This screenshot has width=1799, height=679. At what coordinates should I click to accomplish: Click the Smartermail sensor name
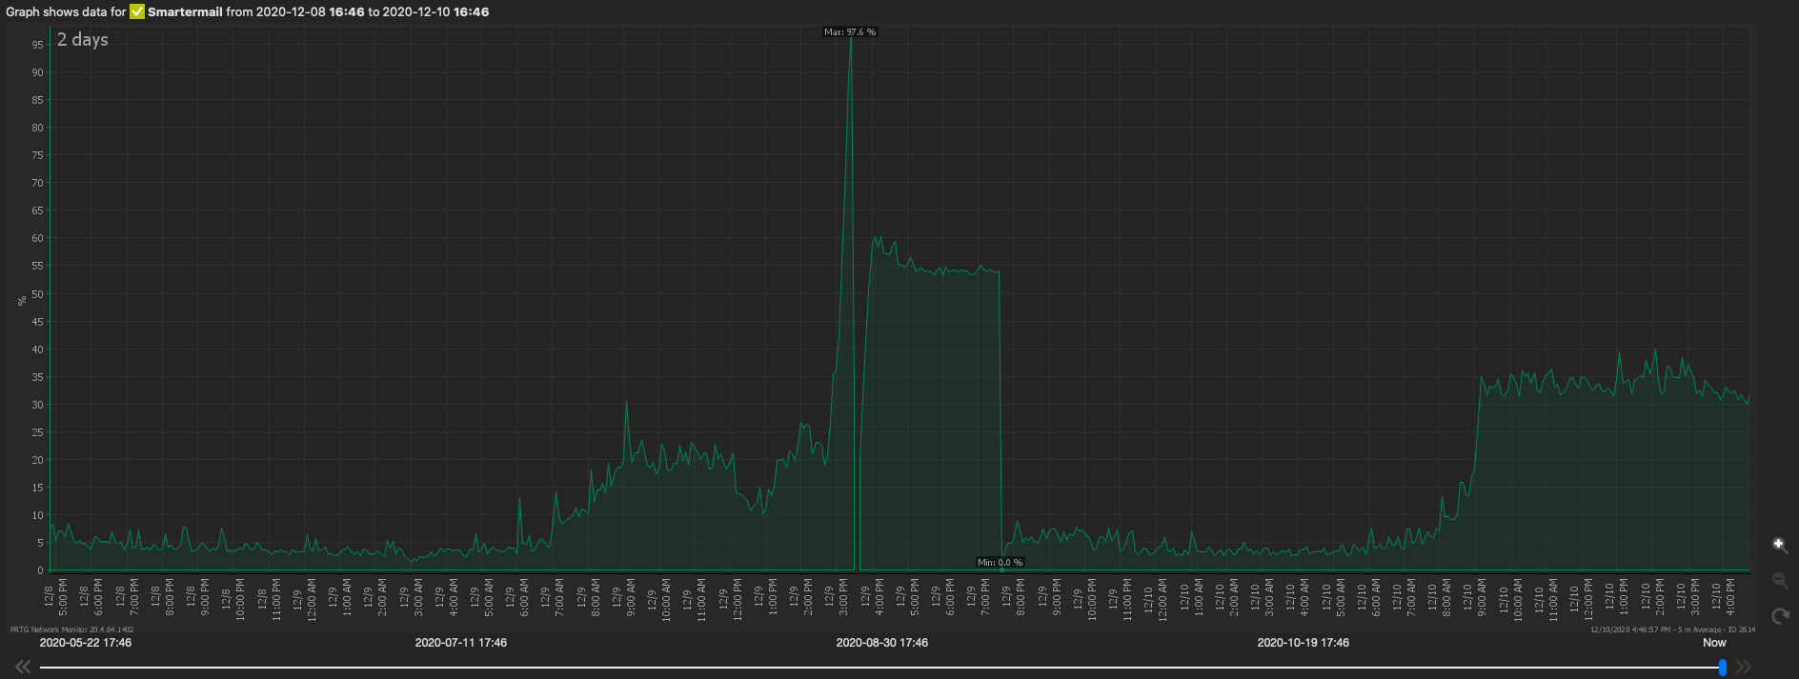185,12
